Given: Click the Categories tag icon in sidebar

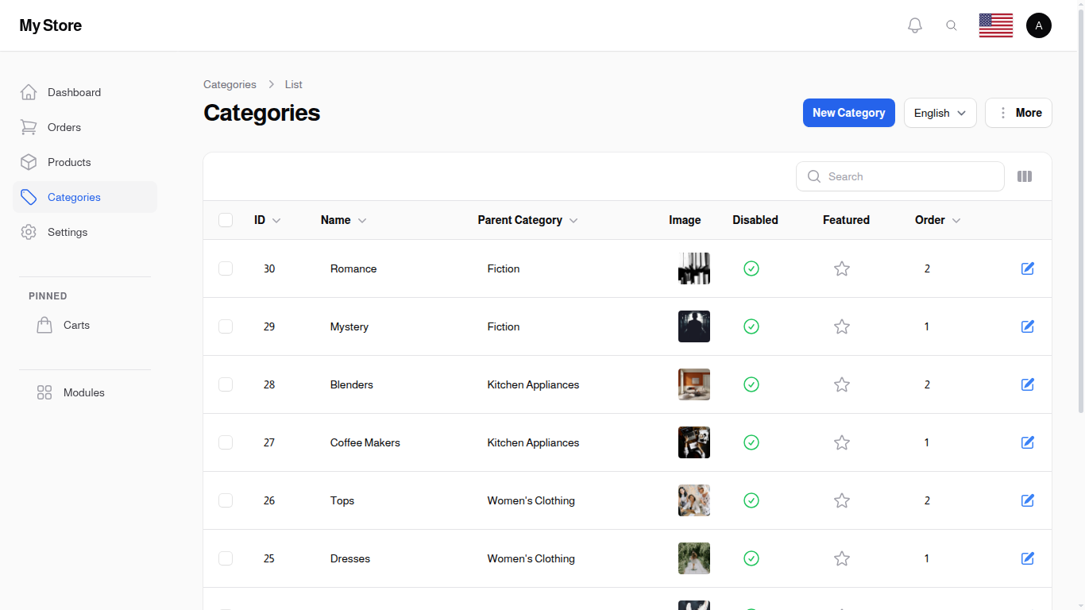Looking at the screenshot, I should tap(29, 197).
